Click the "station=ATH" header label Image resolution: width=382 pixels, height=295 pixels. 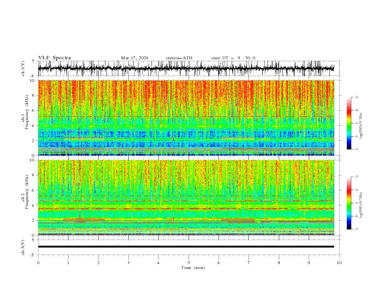(179, 58)
